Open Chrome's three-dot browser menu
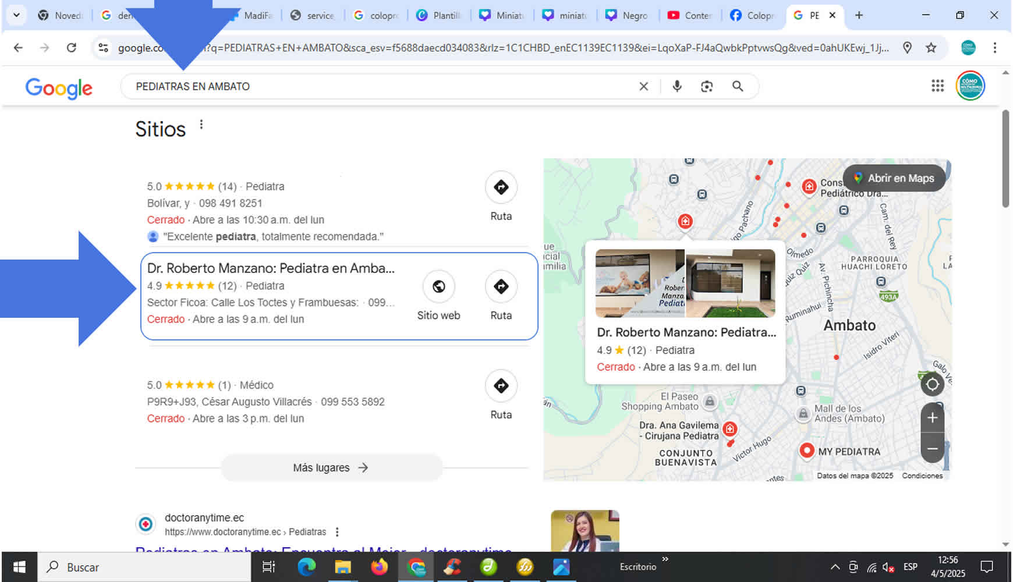1013x582 pixels. pyautogui.click(x=995, y=48)
